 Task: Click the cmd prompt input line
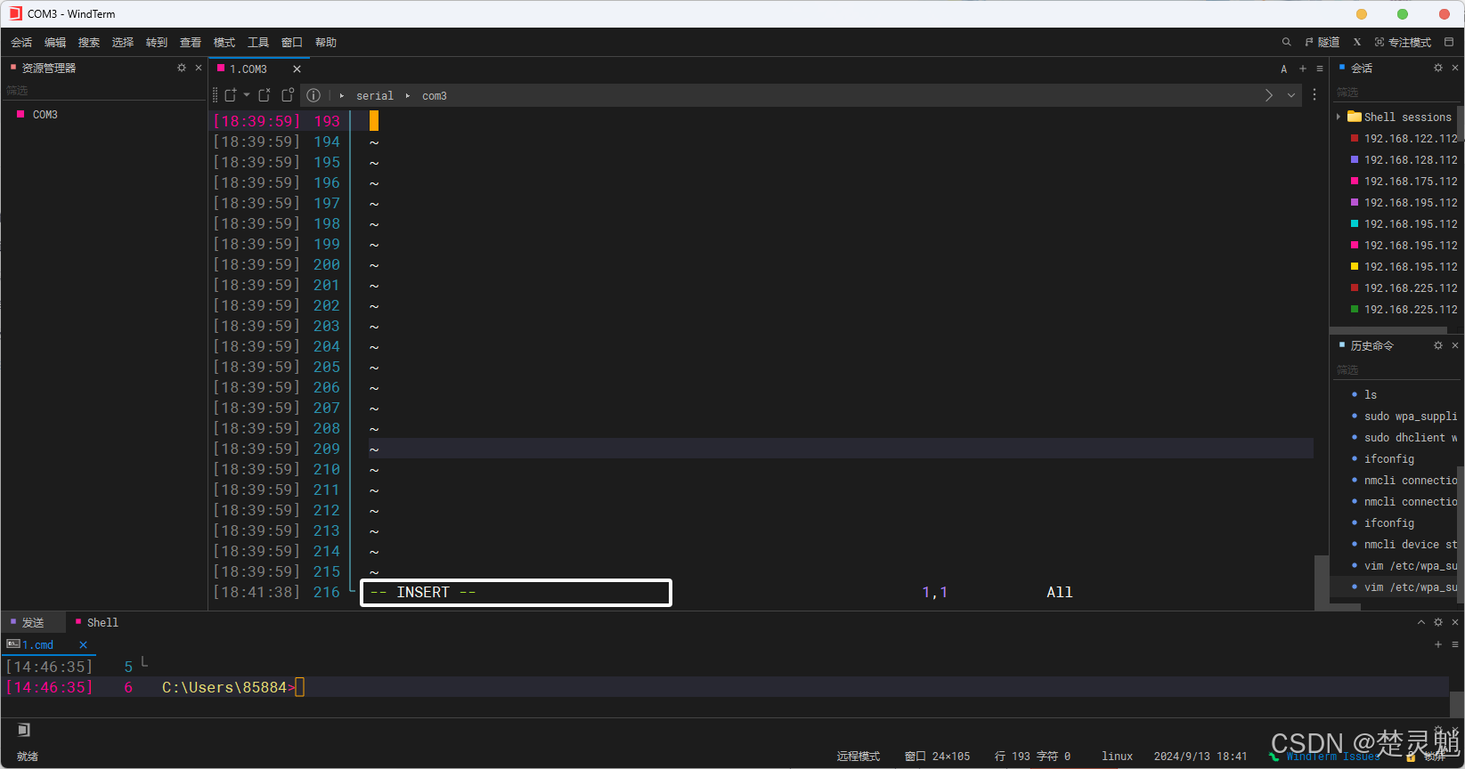coord(726,687)
